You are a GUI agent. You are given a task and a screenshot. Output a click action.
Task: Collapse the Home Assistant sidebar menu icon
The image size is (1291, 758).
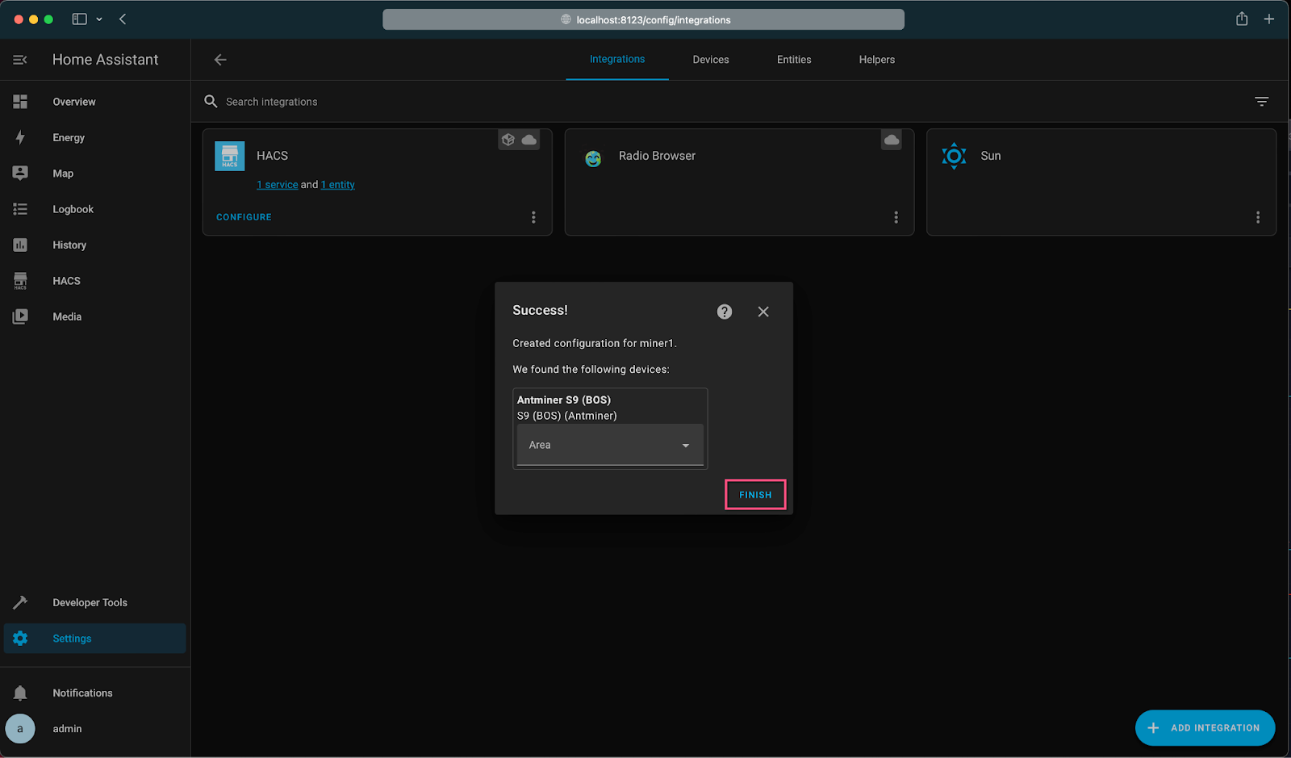(x=20, y=60)
